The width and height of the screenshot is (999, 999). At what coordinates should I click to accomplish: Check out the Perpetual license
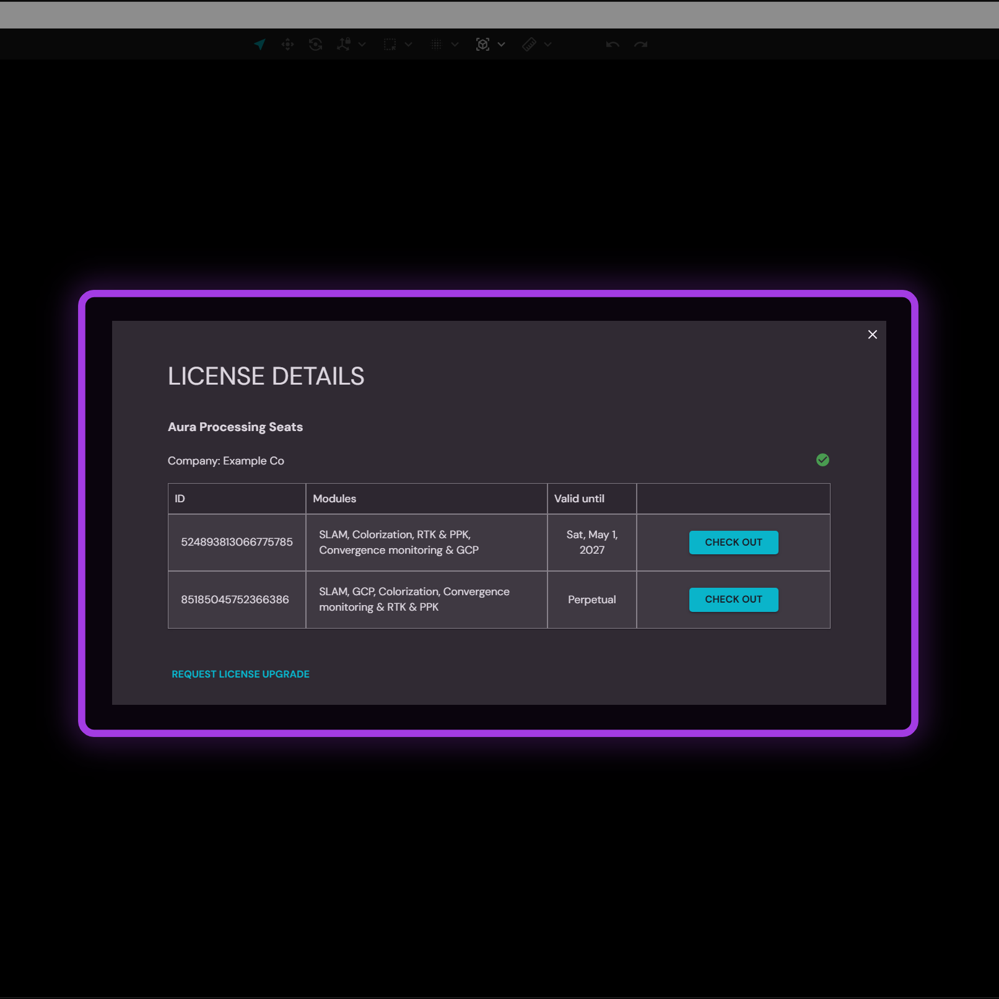pyautogui.click(x=733, y=600)
